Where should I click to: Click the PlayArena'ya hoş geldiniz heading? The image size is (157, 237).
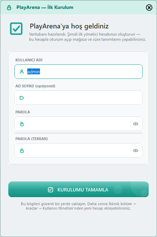click(x=69, y=26)
